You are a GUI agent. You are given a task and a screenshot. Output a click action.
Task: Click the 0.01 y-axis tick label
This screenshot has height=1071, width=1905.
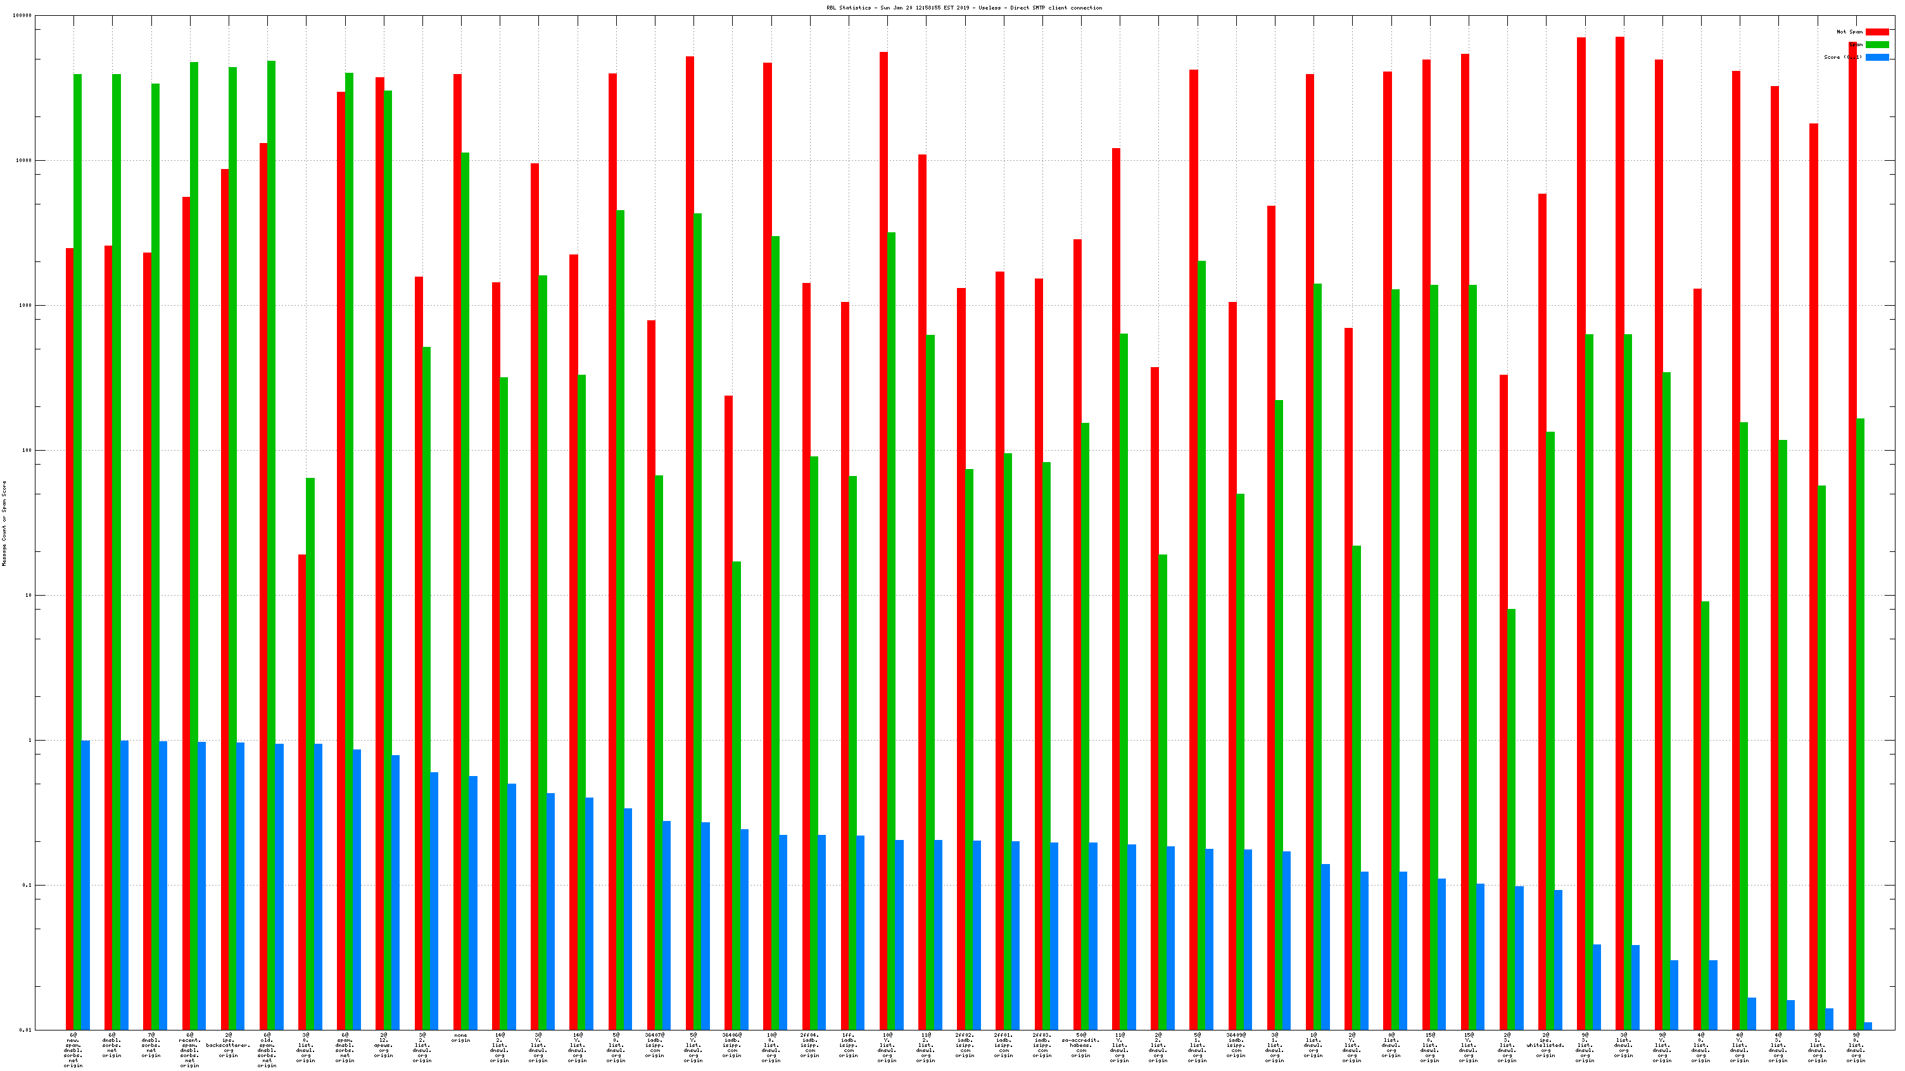25,1030
